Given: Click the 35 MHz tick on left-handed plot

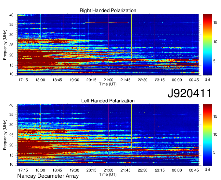Looking at the screenshot, I should pyautogui.click(x=11, y=114).
